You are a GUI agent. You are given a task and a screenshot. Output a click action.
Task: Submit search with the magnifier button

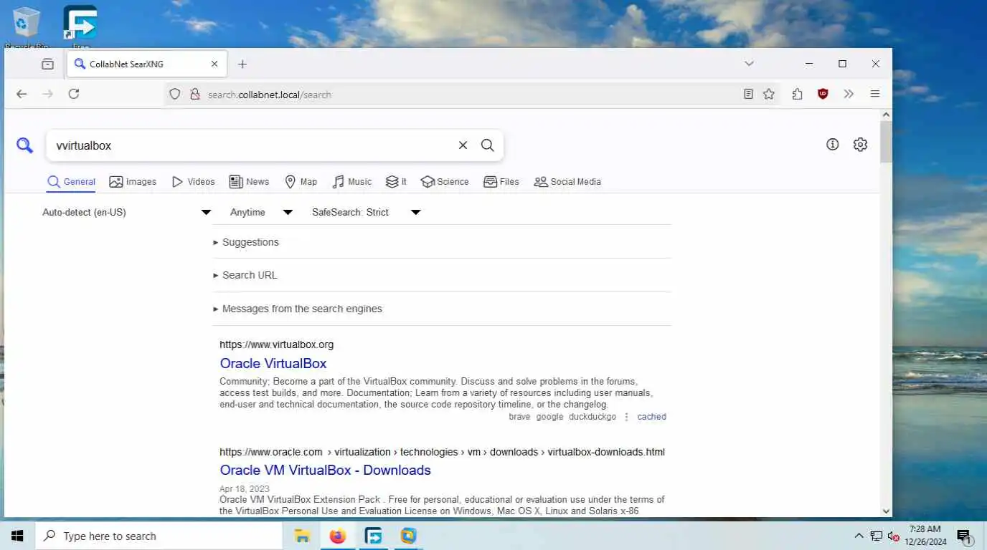point(488,145)
